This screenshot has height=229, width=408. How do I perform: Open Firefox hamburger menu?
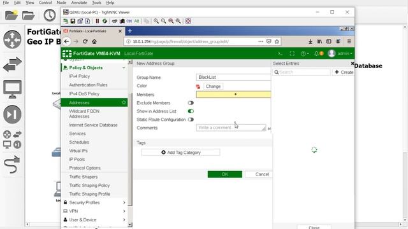[x=349, y=41]
